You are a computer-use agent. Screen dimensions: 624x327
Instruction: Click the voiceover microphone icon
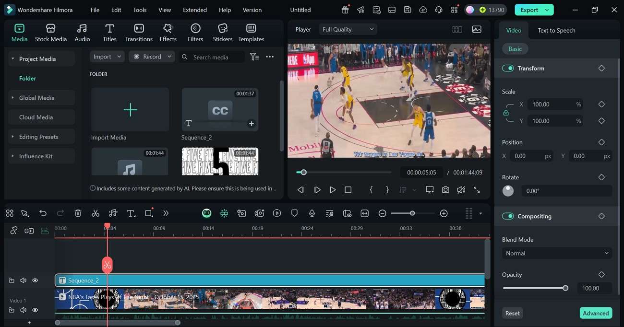coord(312,213)
